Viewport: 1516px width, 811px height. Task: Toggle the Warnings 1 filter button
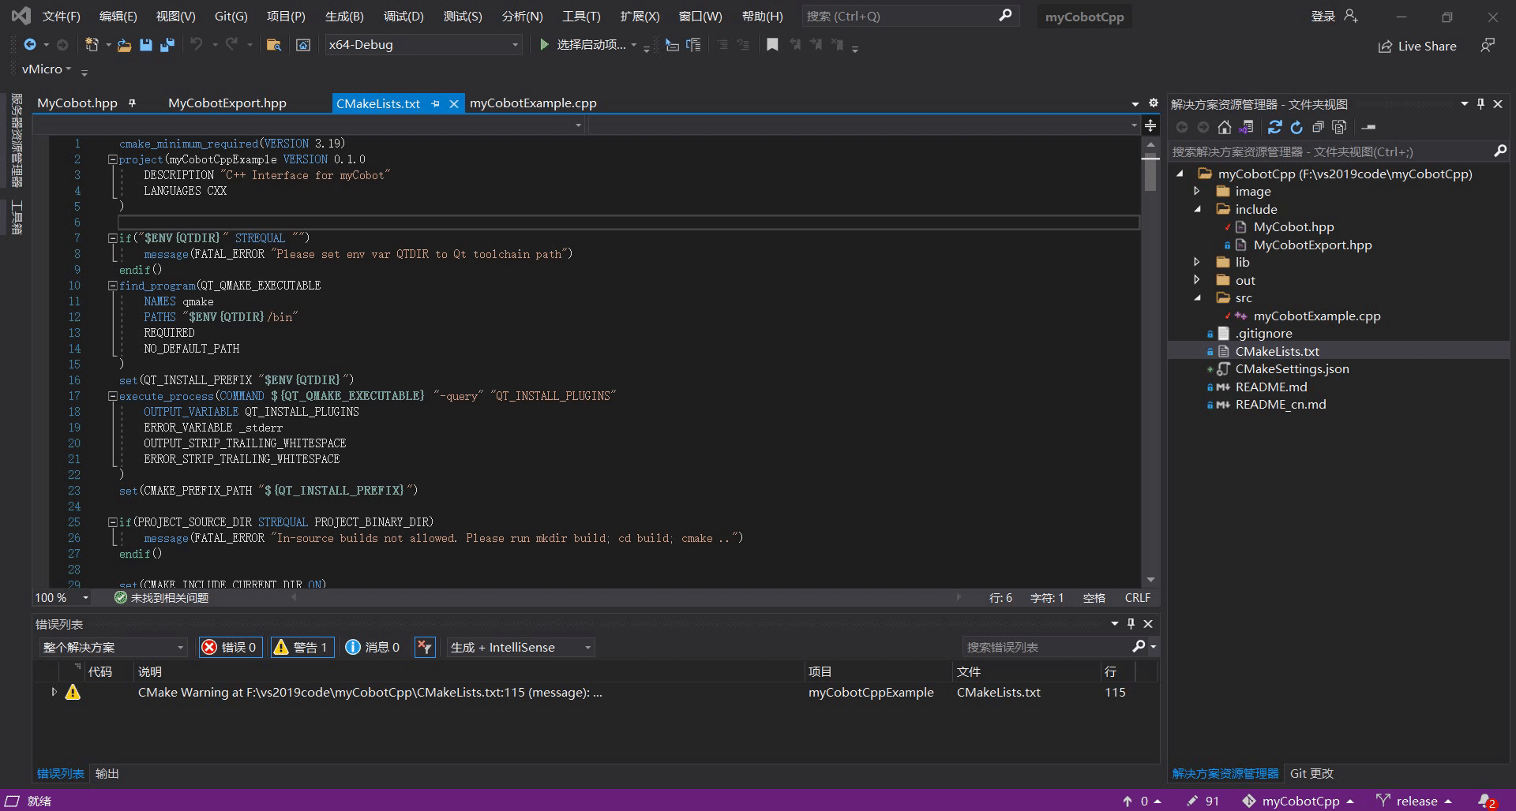point(302,647)
